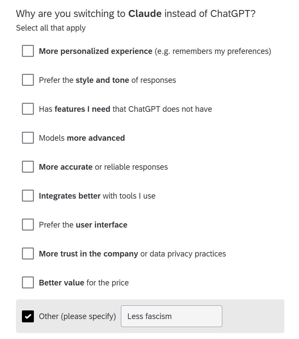Click the 'Prefer the user interface' label
This screenshot has height=339, width=299.
pyautogui.click(x=83, y=225)
